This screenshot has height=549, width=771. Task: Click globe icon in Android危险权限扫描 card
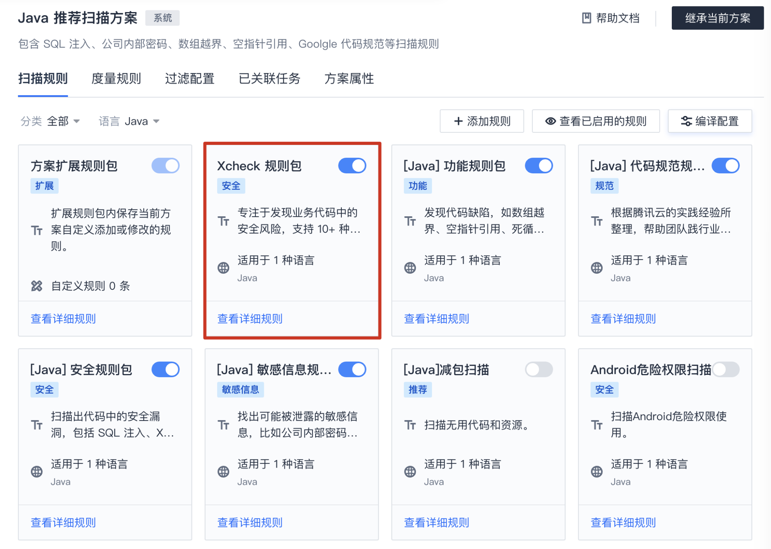tap(597, 472)
